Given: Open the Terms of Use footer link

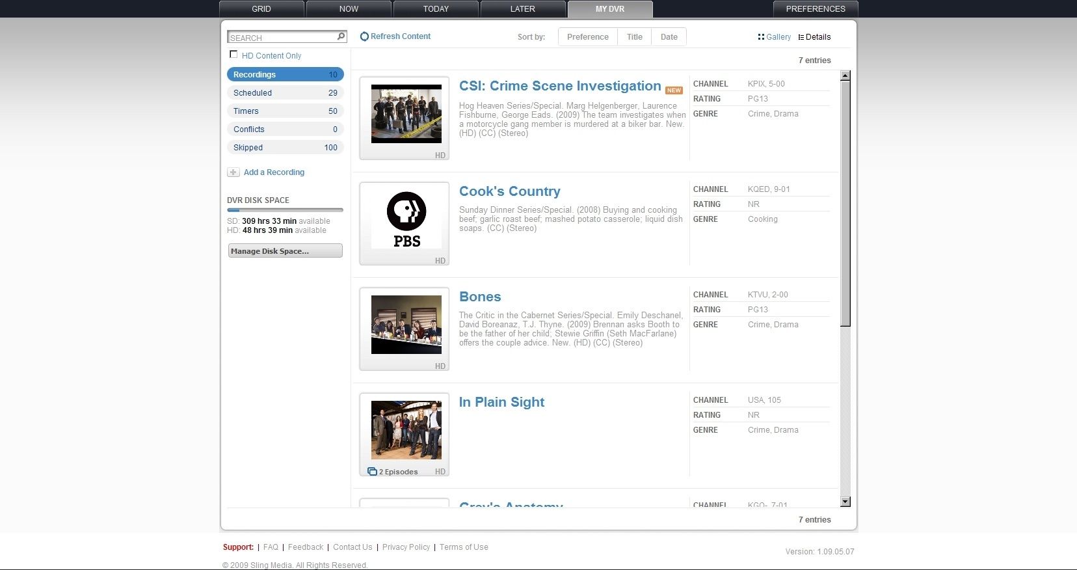Looking at the screenshot, I should tap(464, 547).
